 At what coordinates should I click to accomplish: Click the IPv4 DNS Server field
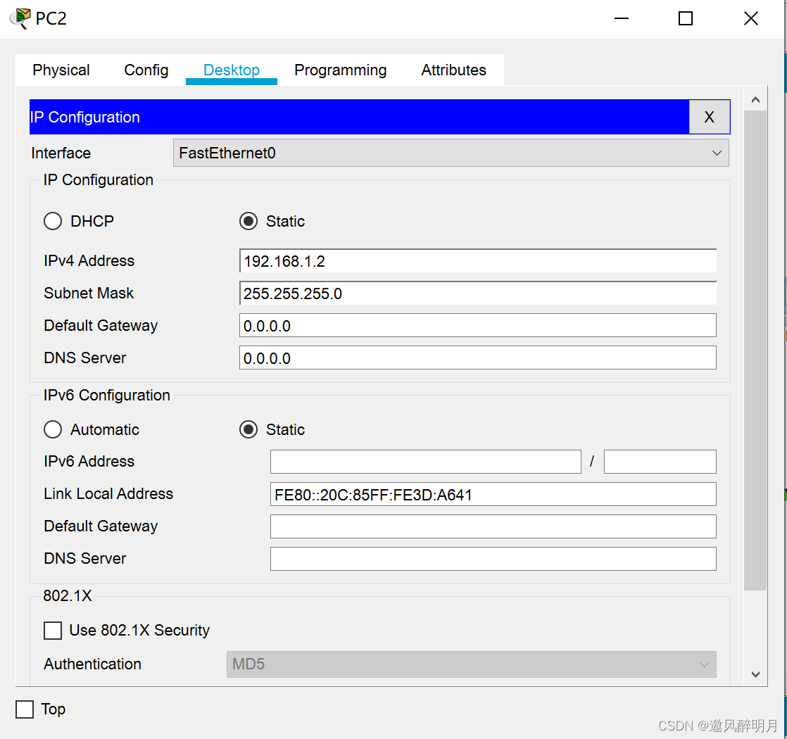(x=478, y=358)
